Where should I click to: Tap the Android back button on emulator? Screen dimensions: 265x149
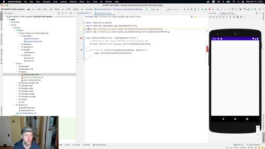[x=223, y=119]
